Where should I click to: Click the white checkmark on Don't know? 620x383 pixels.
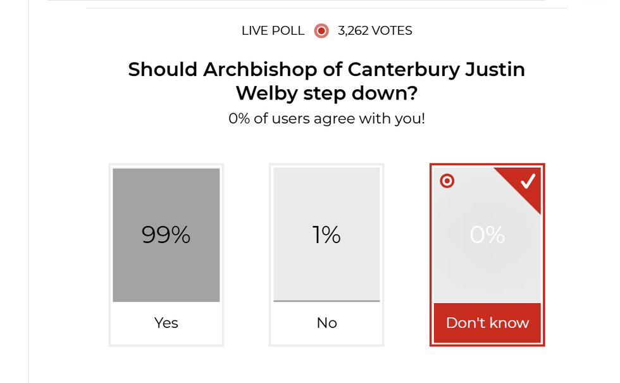click(x=528, y=182)
